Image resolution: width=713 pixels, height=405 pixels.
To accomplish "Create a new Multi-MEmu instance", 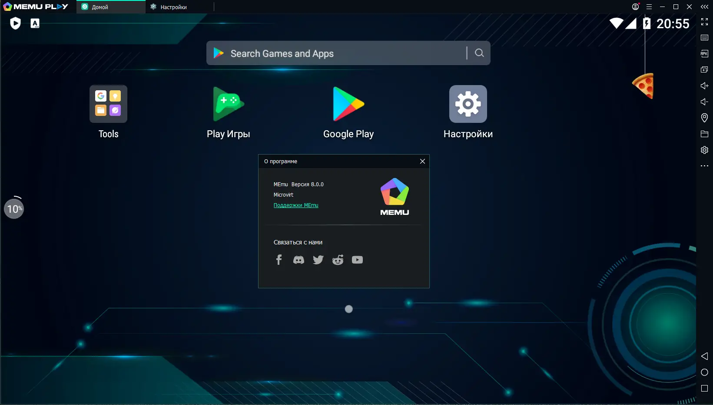I will pyautogui.click(x=704, y=69).
